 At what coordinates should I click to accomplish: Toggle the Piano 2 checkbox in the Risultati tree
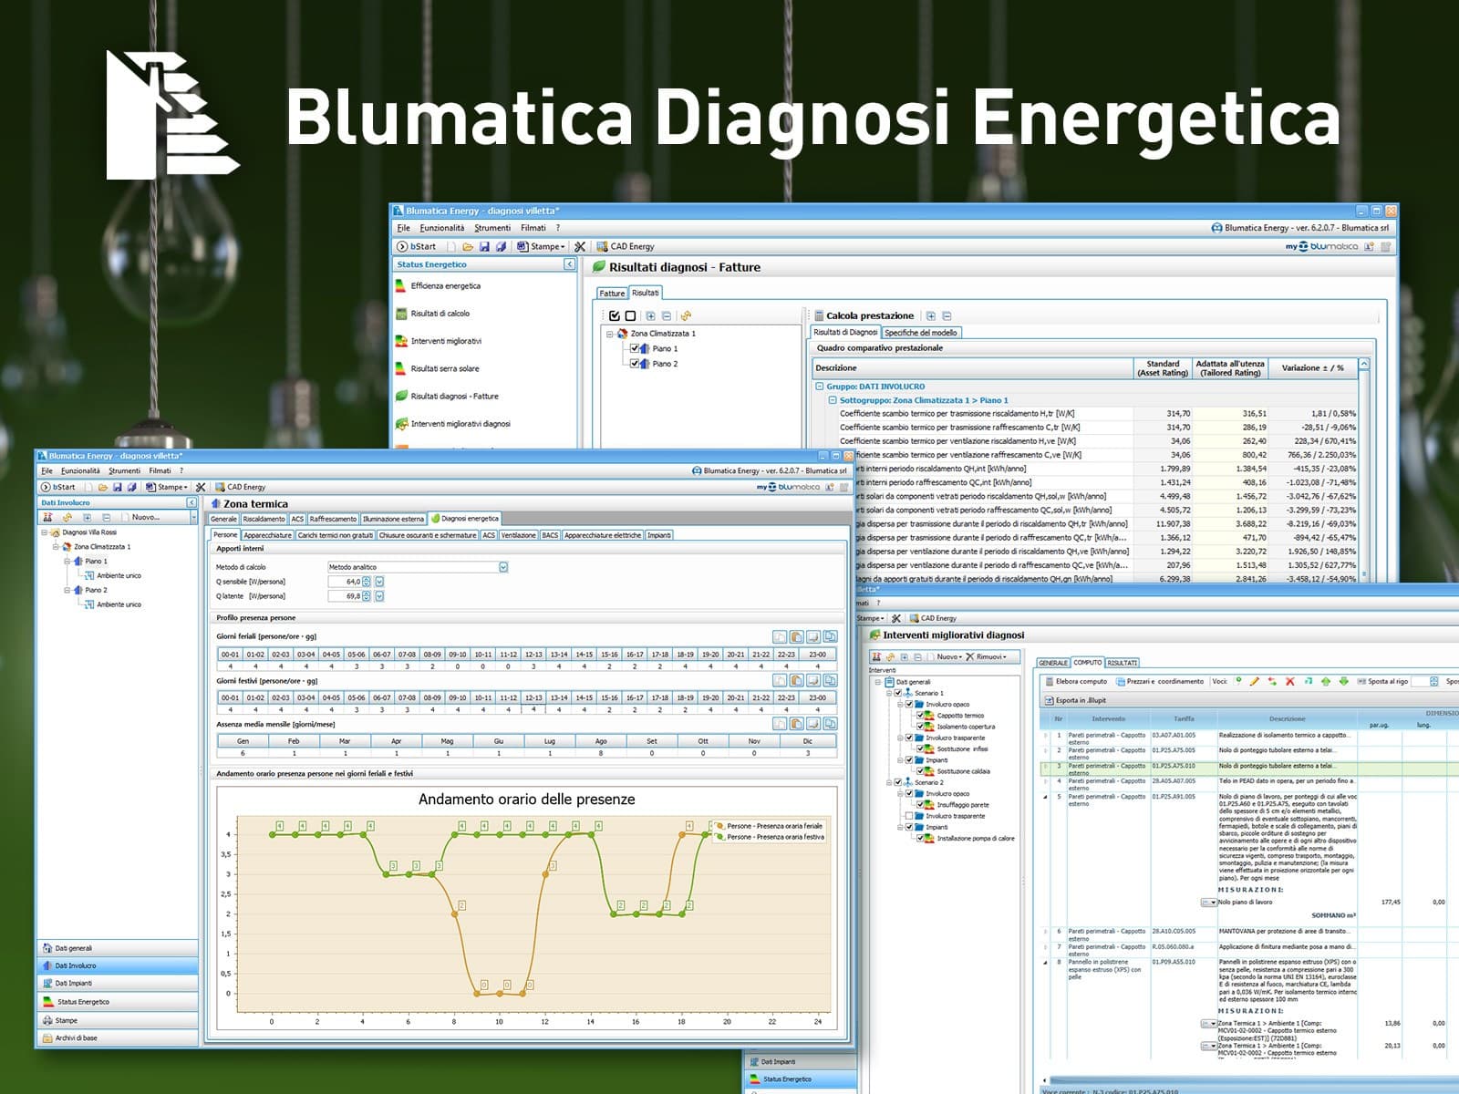click(x=636, y=364)
